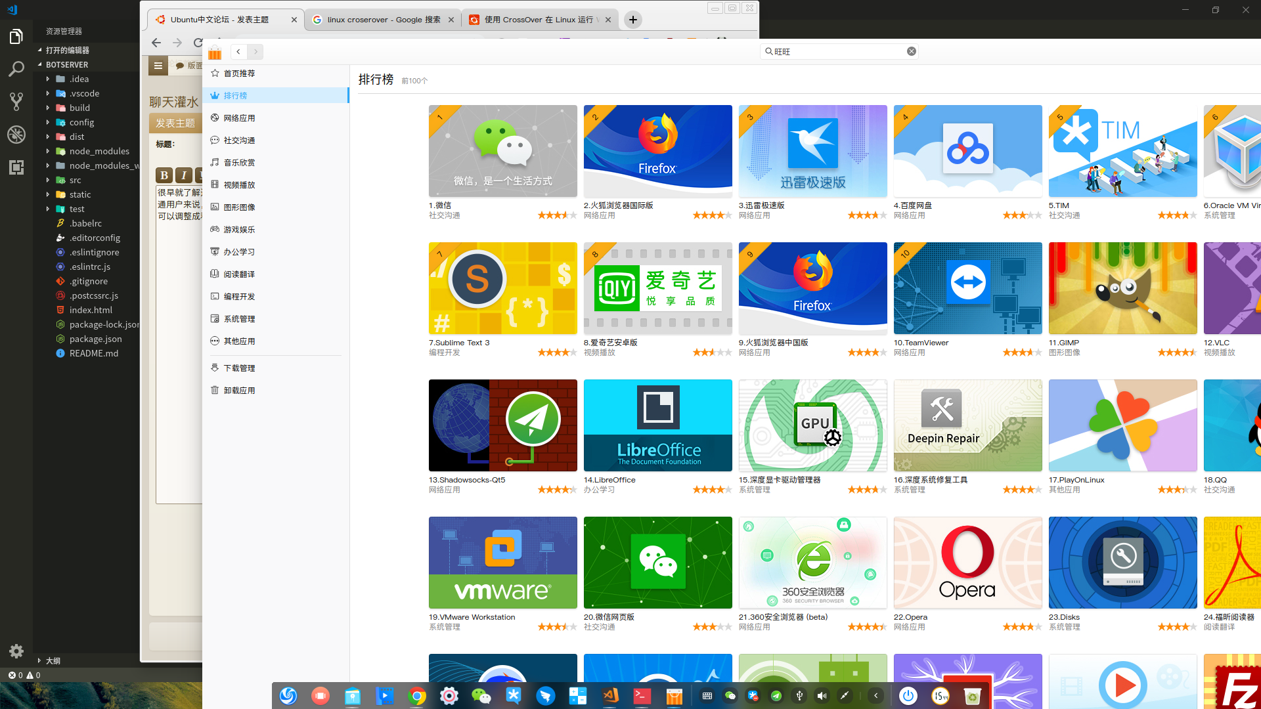Open the Search view in VS Code activity bar
Viewport: 1261px width, 709px height.
(x=16, y=69)
